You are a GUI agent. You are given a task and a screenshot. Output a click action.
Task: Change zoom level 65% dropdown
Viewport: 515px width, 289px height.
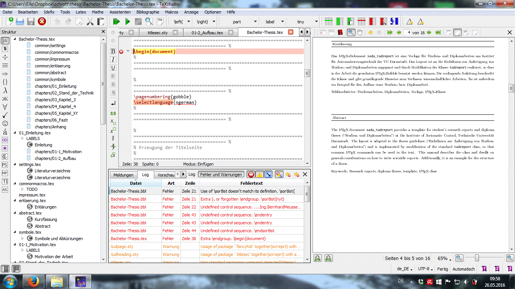(445, 259)
